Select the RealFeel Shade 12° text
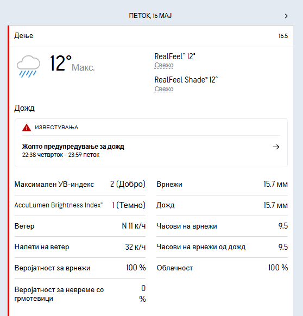The image size is (303, 316). coord(186,80)
